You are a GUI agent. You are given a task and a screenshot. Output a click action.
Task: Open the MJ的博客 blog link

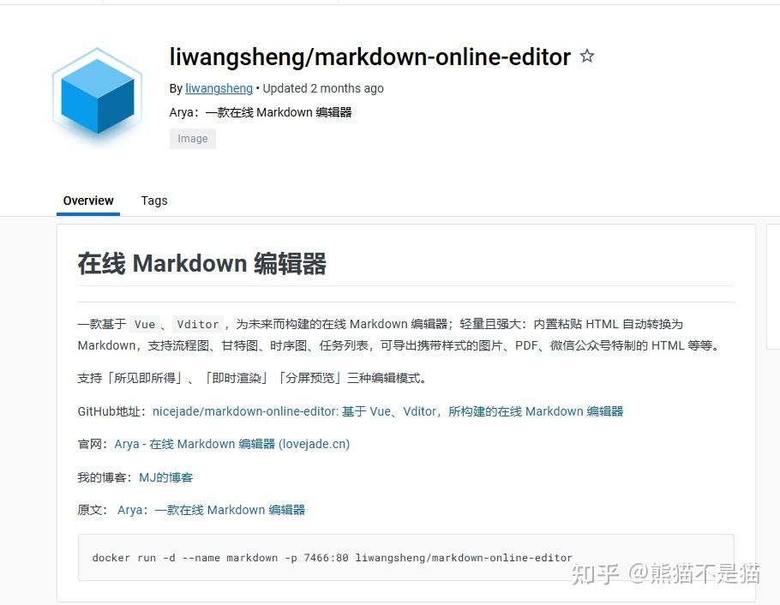tap(165, 477)
